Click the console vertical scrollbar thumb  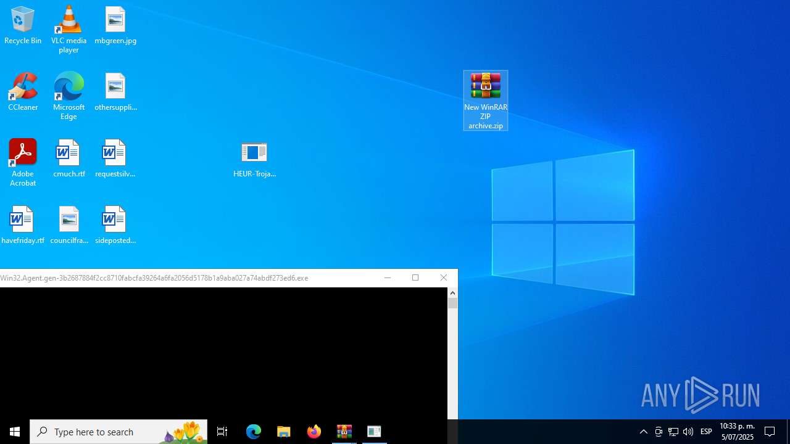[453, 303]
